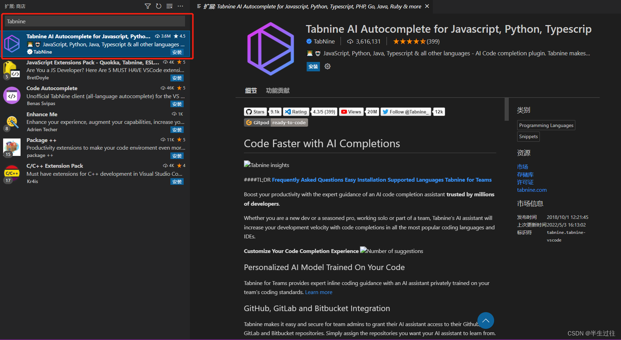Open the extension manage gear icon
The image size is (621, 340).
(x=328, y=66)
